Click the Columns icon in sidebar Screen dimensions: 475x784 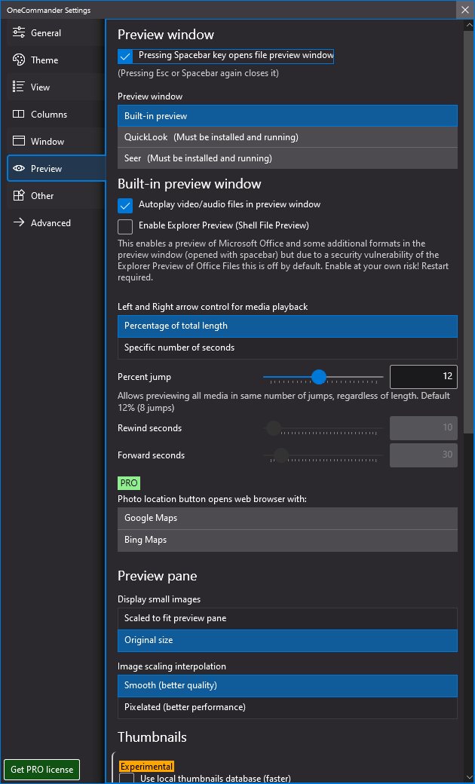(19, 115)
